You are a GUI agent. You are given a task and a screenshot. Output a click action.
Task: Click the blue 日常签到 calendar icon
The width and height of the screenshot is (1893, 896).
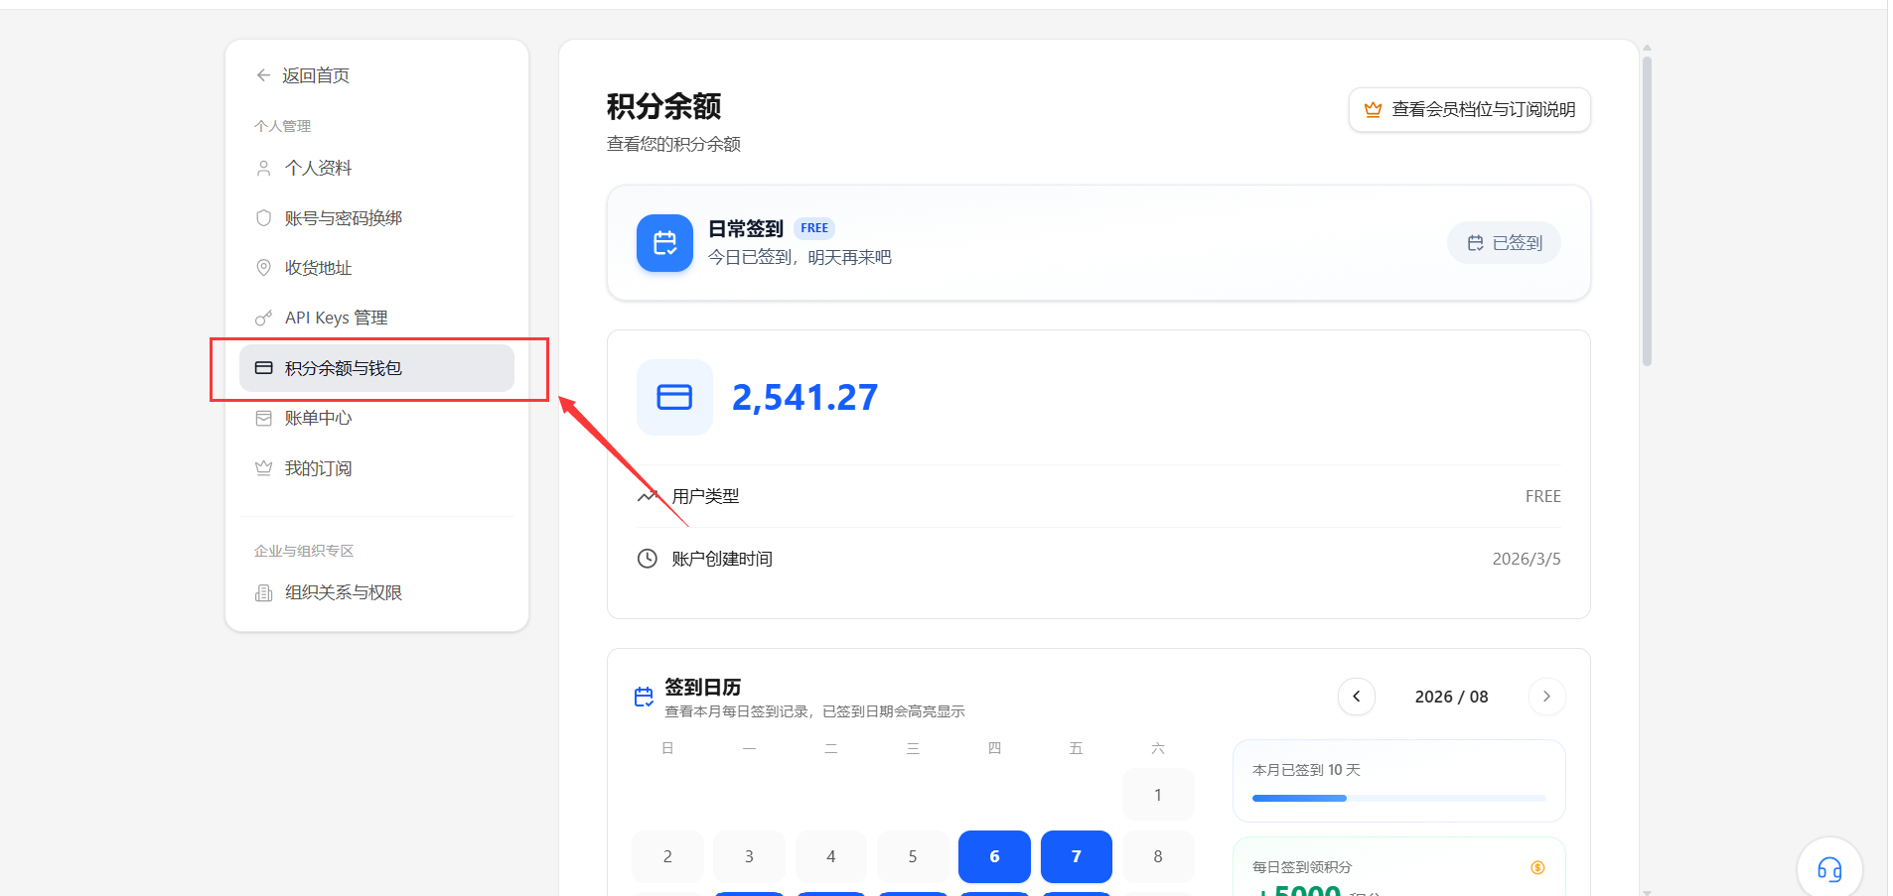point(664,243)
